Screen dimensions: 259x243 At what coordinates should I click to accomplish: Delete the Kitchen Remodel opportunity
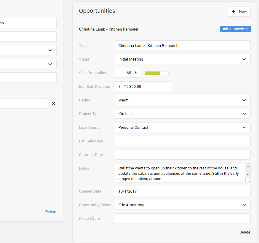[244, 232]
